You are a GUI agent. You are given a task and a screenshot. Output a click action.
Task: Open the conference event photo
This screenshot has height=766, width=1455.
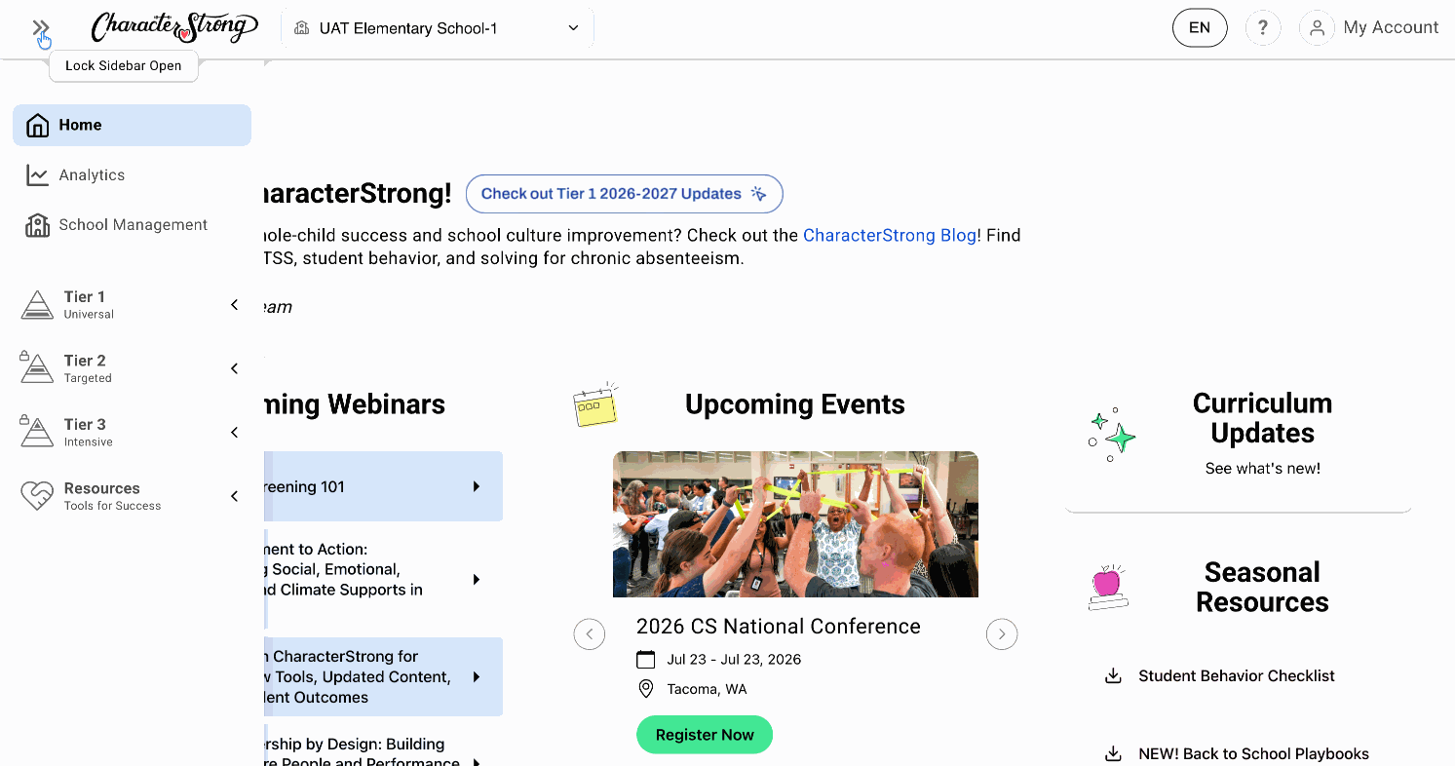795,524
